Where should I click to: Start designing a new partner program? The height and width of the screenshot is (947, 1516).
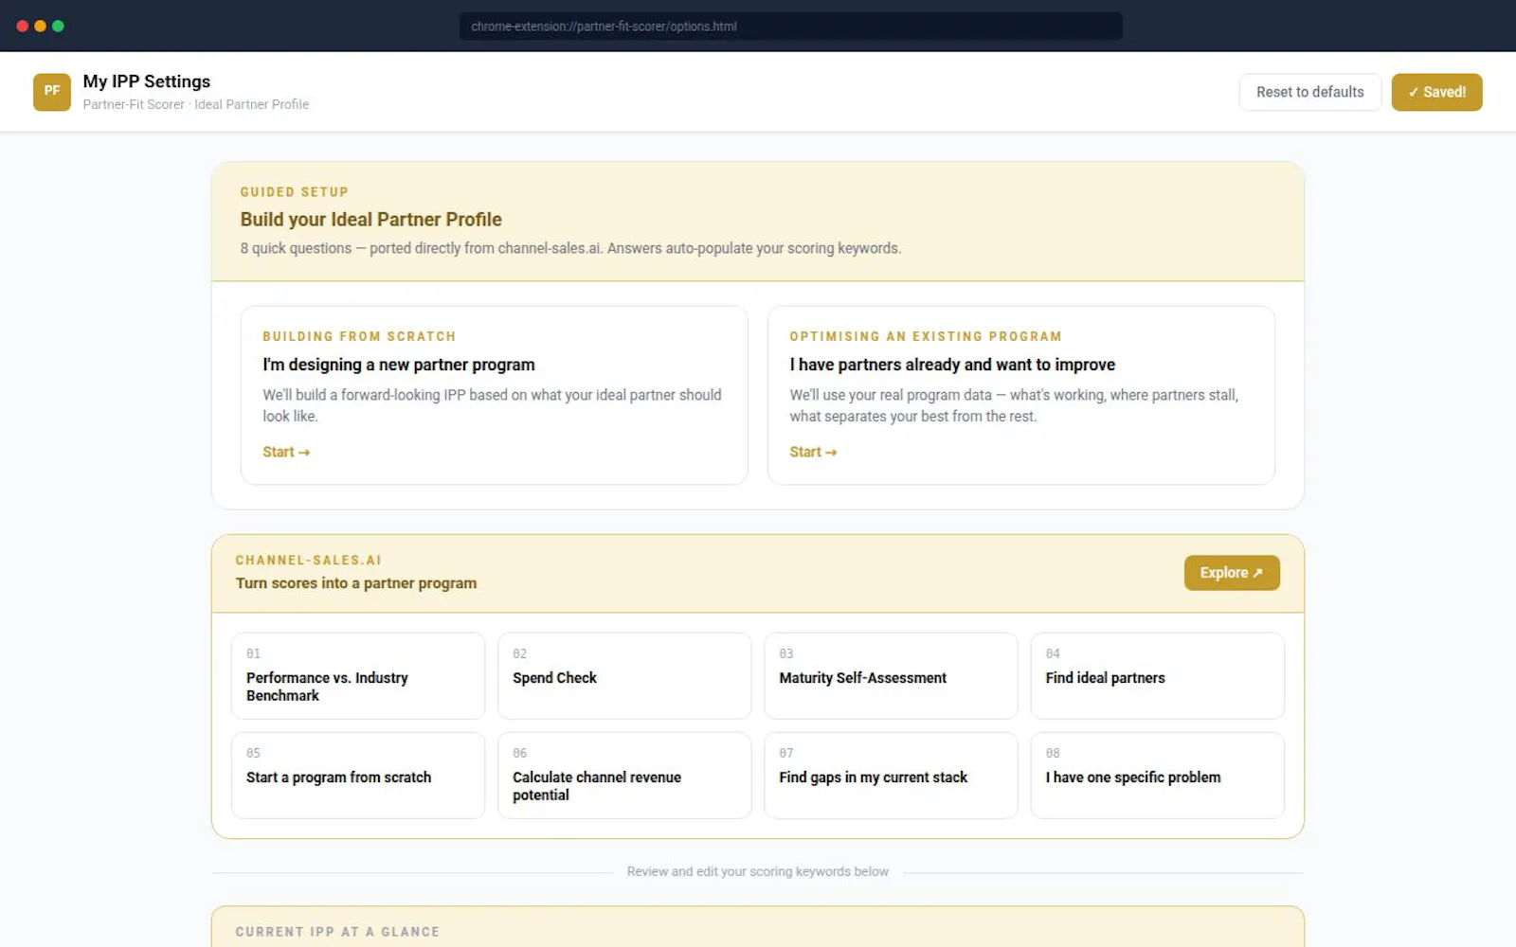click(x=286, y=453)
